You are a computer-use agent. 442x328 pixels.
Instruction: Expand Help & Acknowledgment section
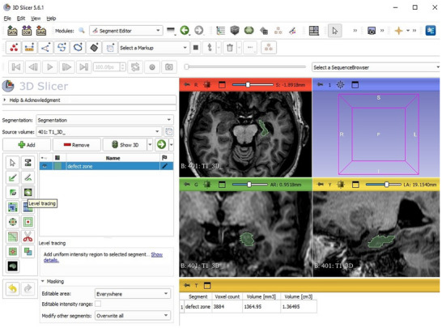coord(89,100)
